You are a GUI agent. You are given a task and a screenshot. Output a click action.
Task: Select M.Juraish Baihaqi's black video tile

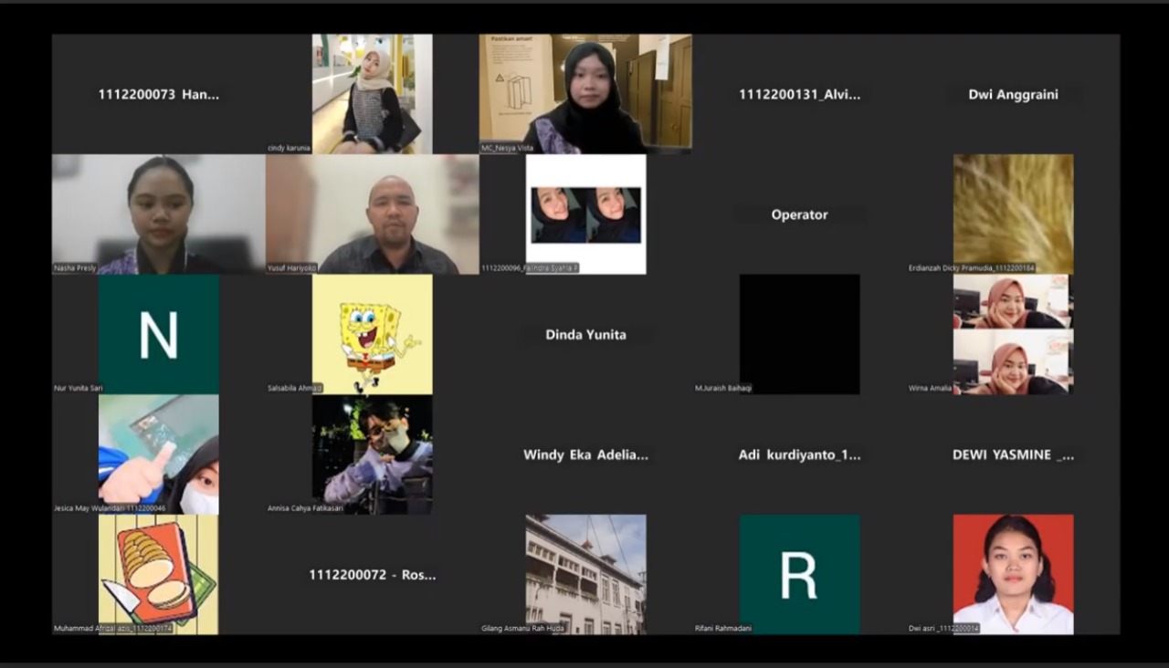(799, 334)
